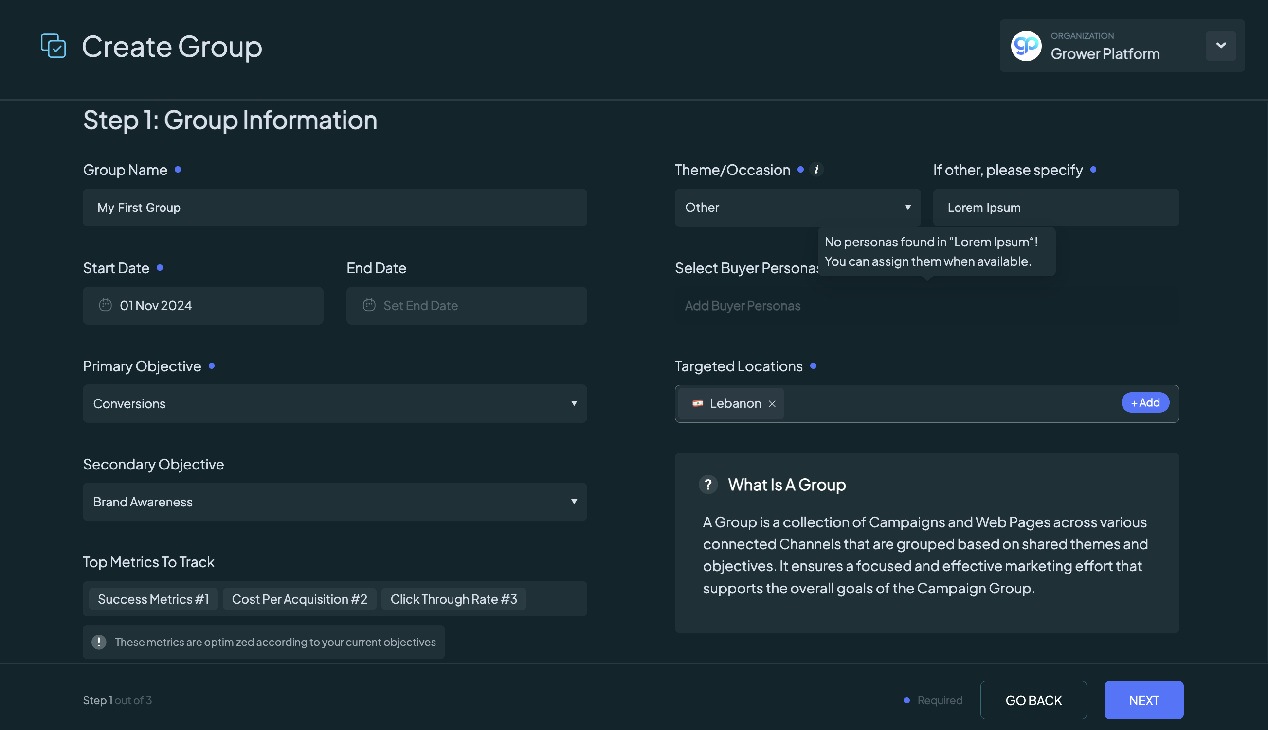Open the Secondary Objective Brand Awareness dropdown
The image size is (1268, 730).
(x=335, y=502)
